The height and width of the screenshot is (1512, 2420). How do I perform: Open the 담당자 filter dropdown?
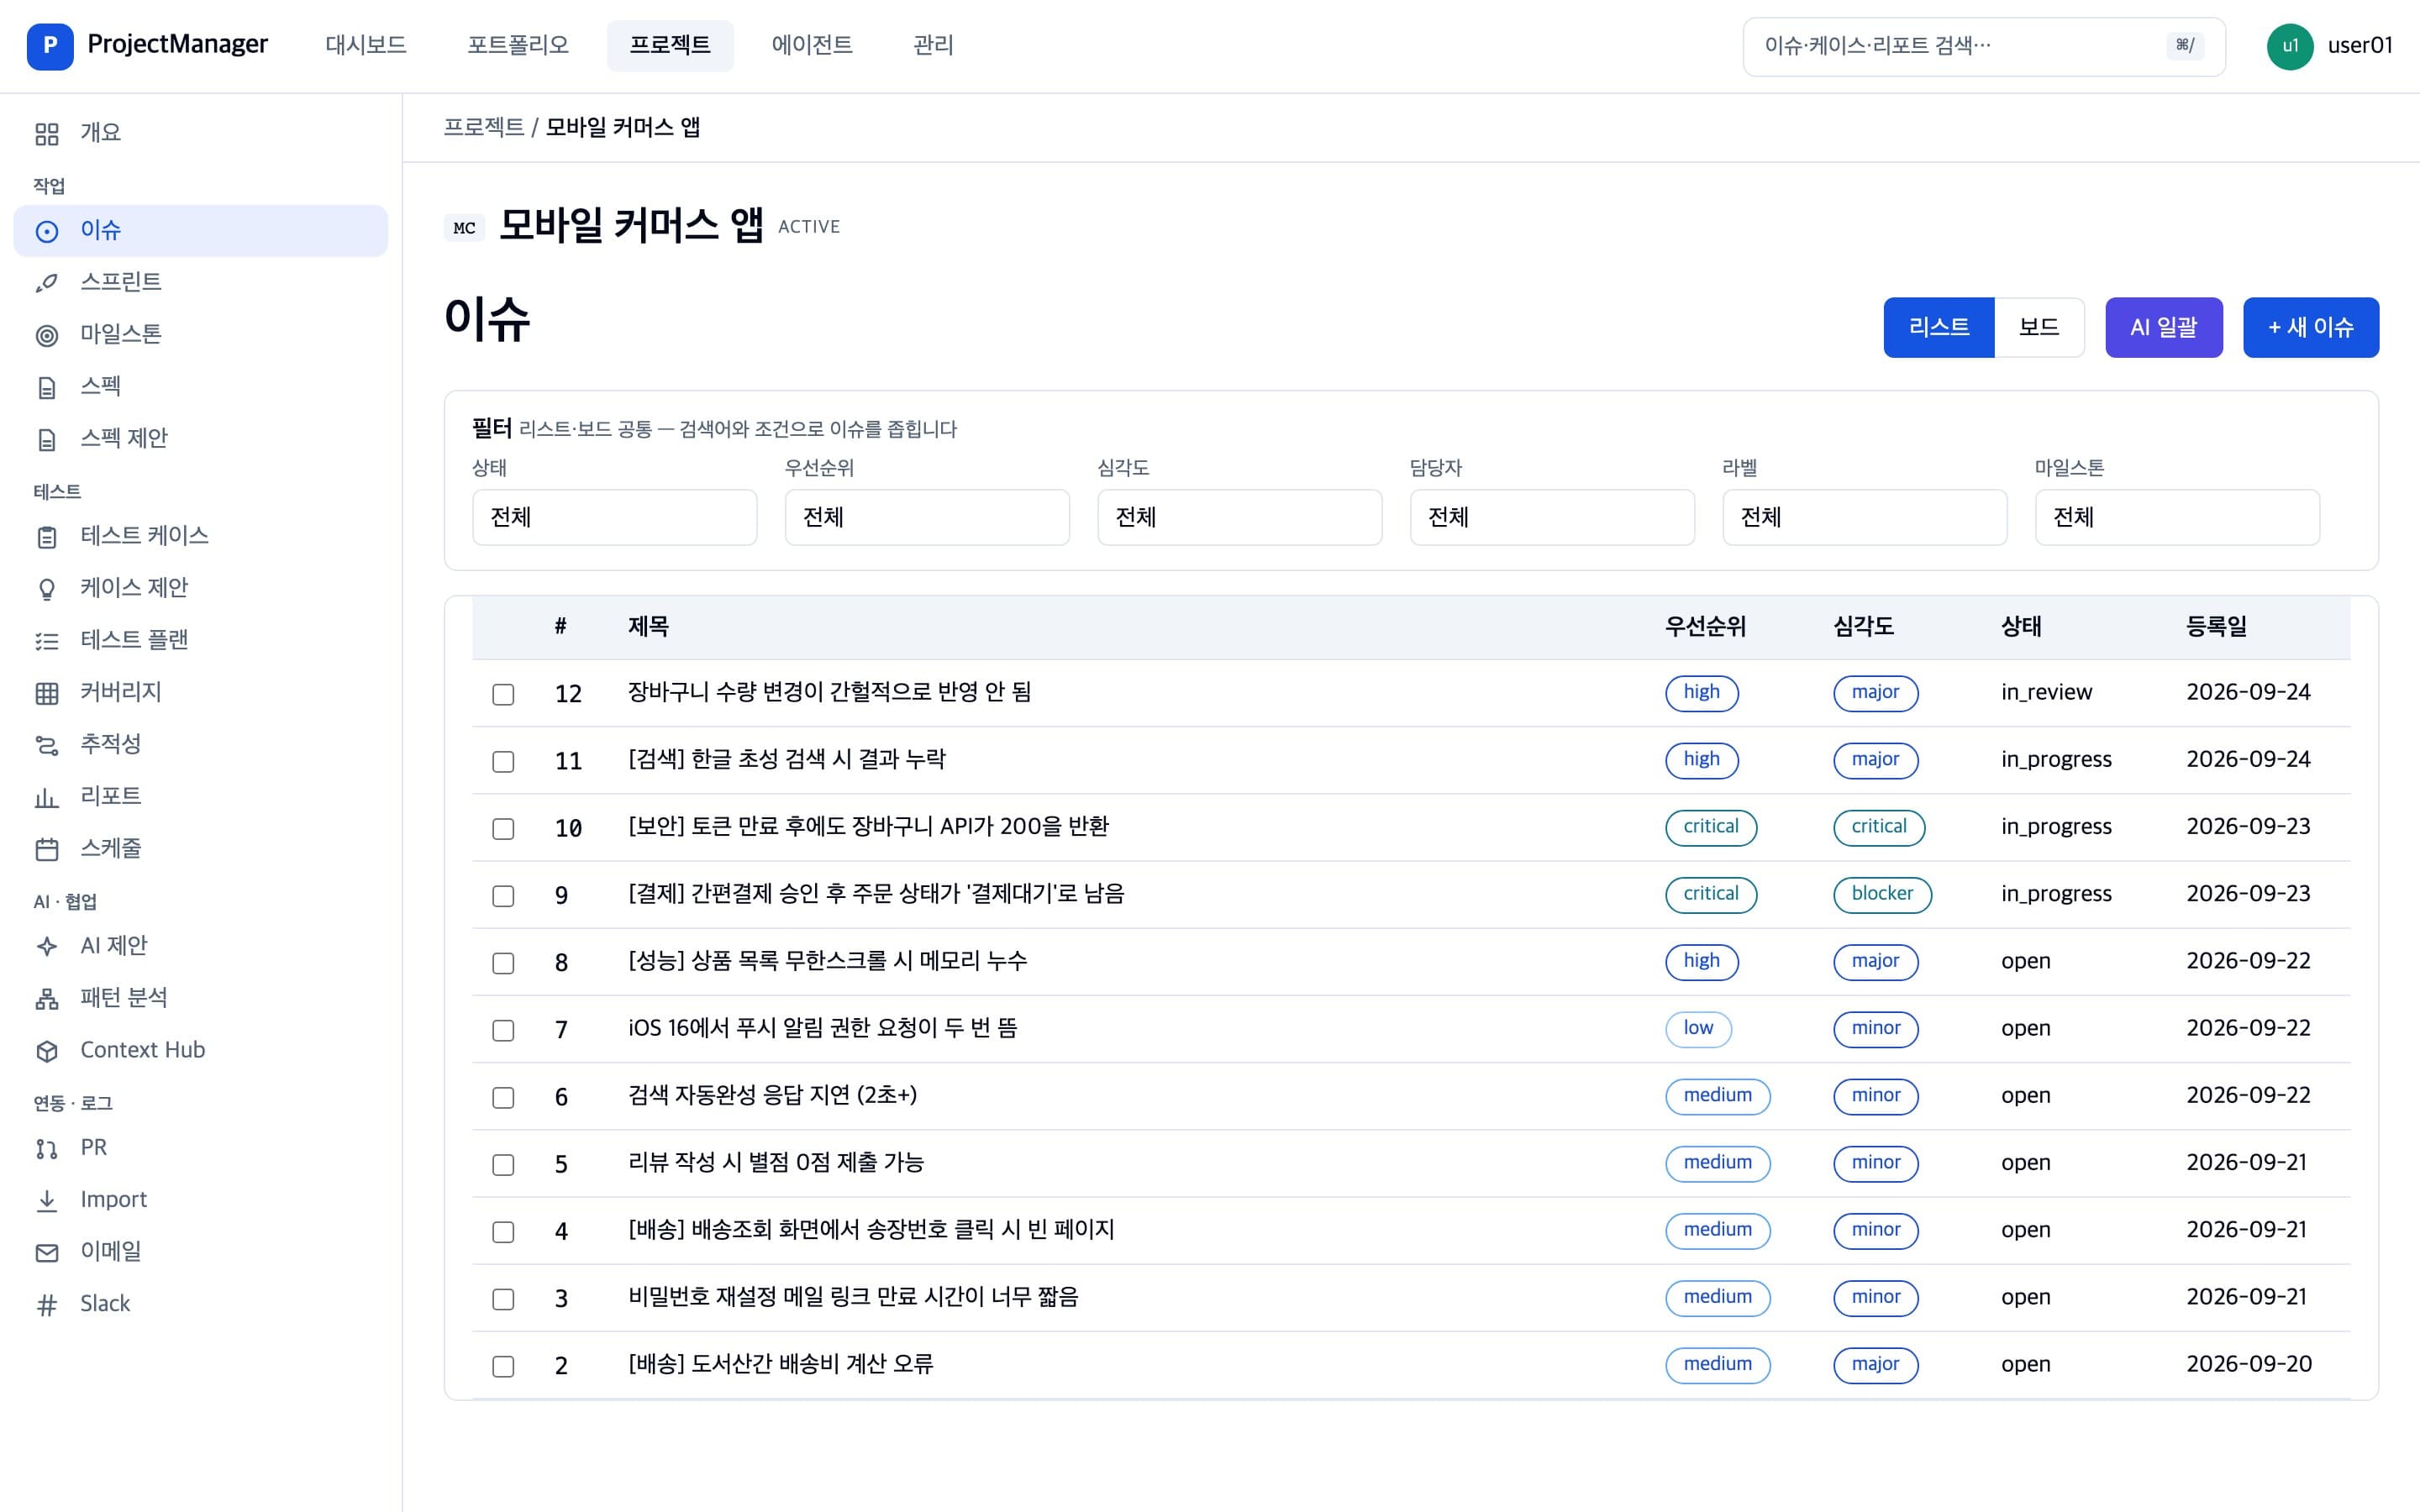(1552, 517)
